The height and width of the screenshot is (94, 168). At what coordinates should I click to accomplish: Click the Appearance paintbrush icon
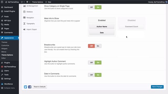pos(2,38)
